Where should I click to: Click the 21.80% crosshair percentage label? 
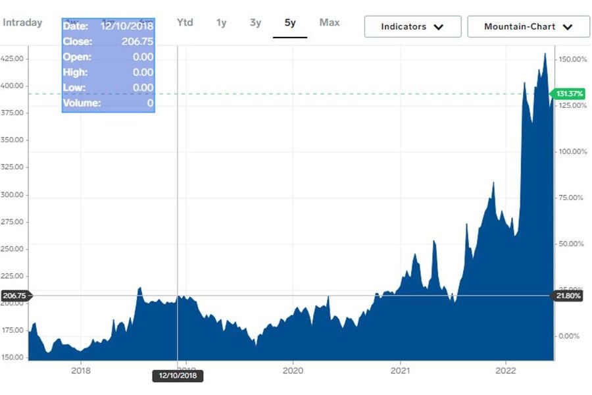(568, 296)
